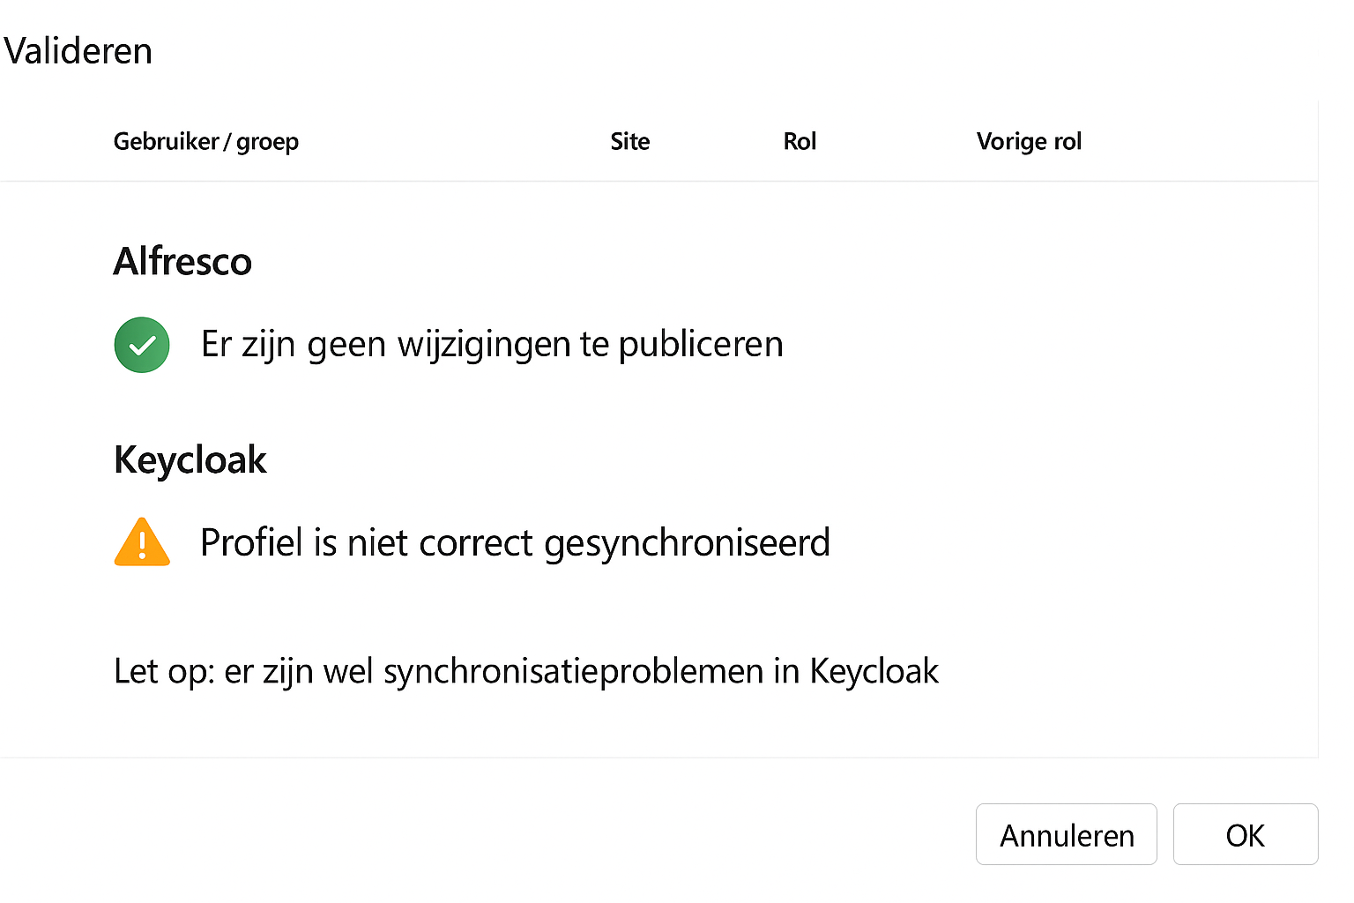Click the Site column header

pyautogui.click(x=629, y=141)
